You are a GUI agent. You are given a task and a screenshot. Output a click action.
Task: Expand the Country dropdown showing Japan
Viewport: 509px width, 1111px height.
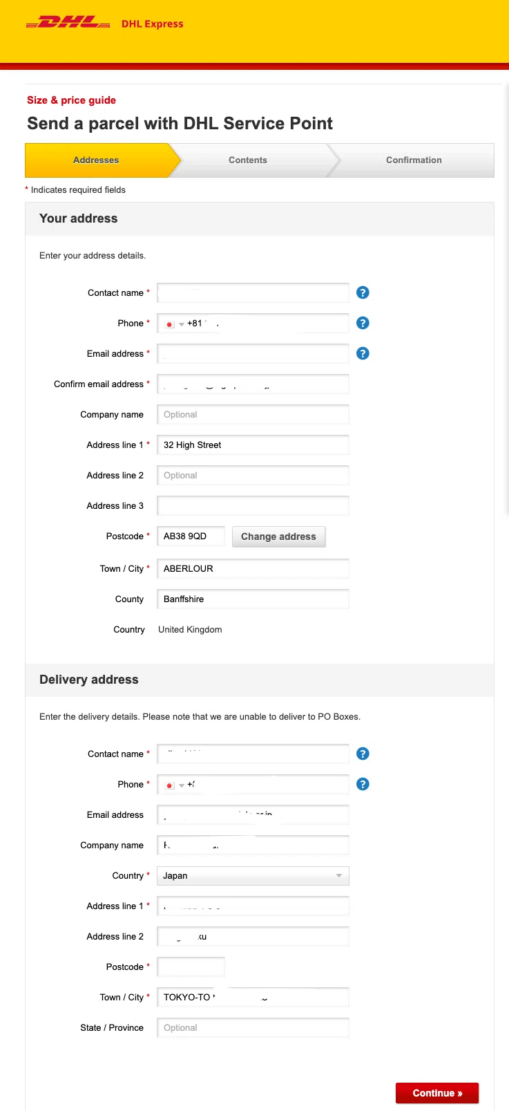[253, 875]
